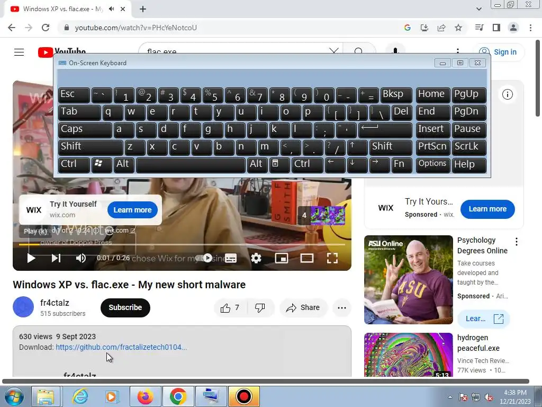Toggle subtitles/closed captions button
The image size is (542, 407).
[231, 258]
